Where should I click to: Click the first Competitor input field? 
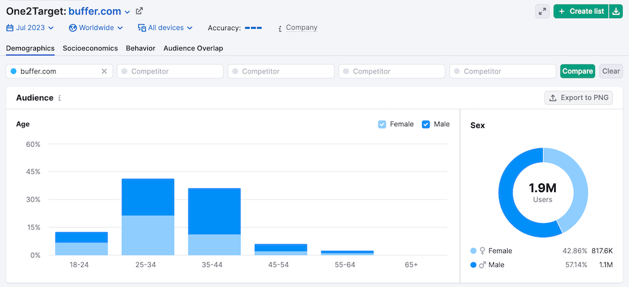coord(170,71)
